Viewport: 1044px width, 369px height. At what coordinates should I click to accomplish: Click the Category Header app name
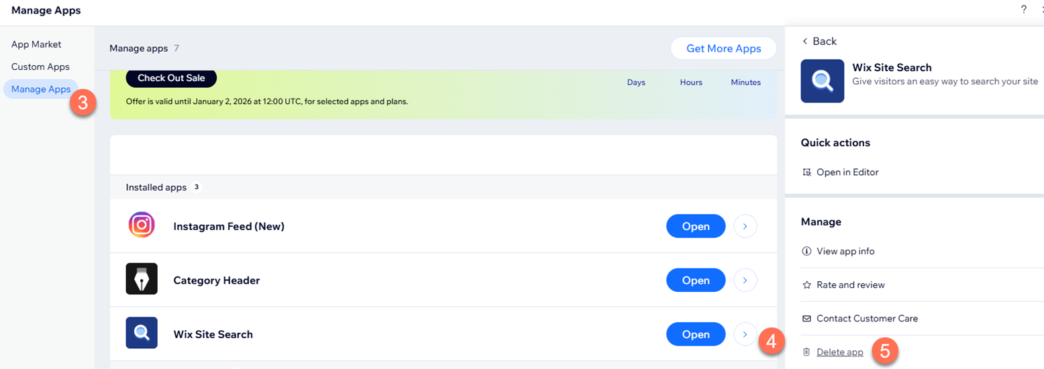[216, 280]
